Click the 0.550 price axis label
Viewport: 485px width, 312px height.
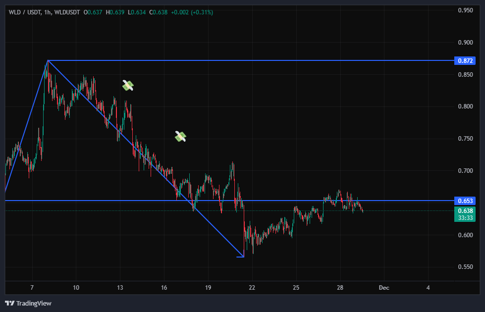click(465, 267)
